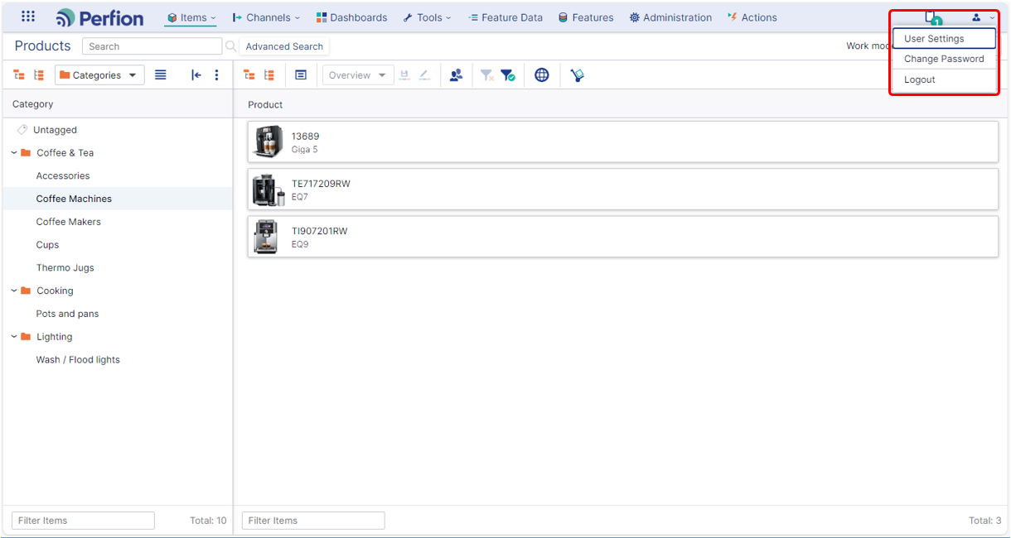The height and width of the screenshot is (538, 1011).
Task: Open the Features menu
Action: 586,17
